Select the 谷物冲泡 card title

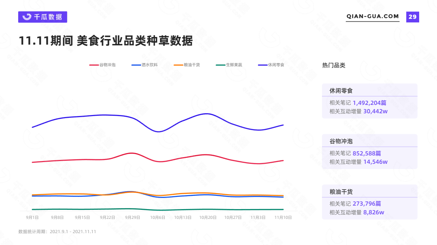click(341, 141)
